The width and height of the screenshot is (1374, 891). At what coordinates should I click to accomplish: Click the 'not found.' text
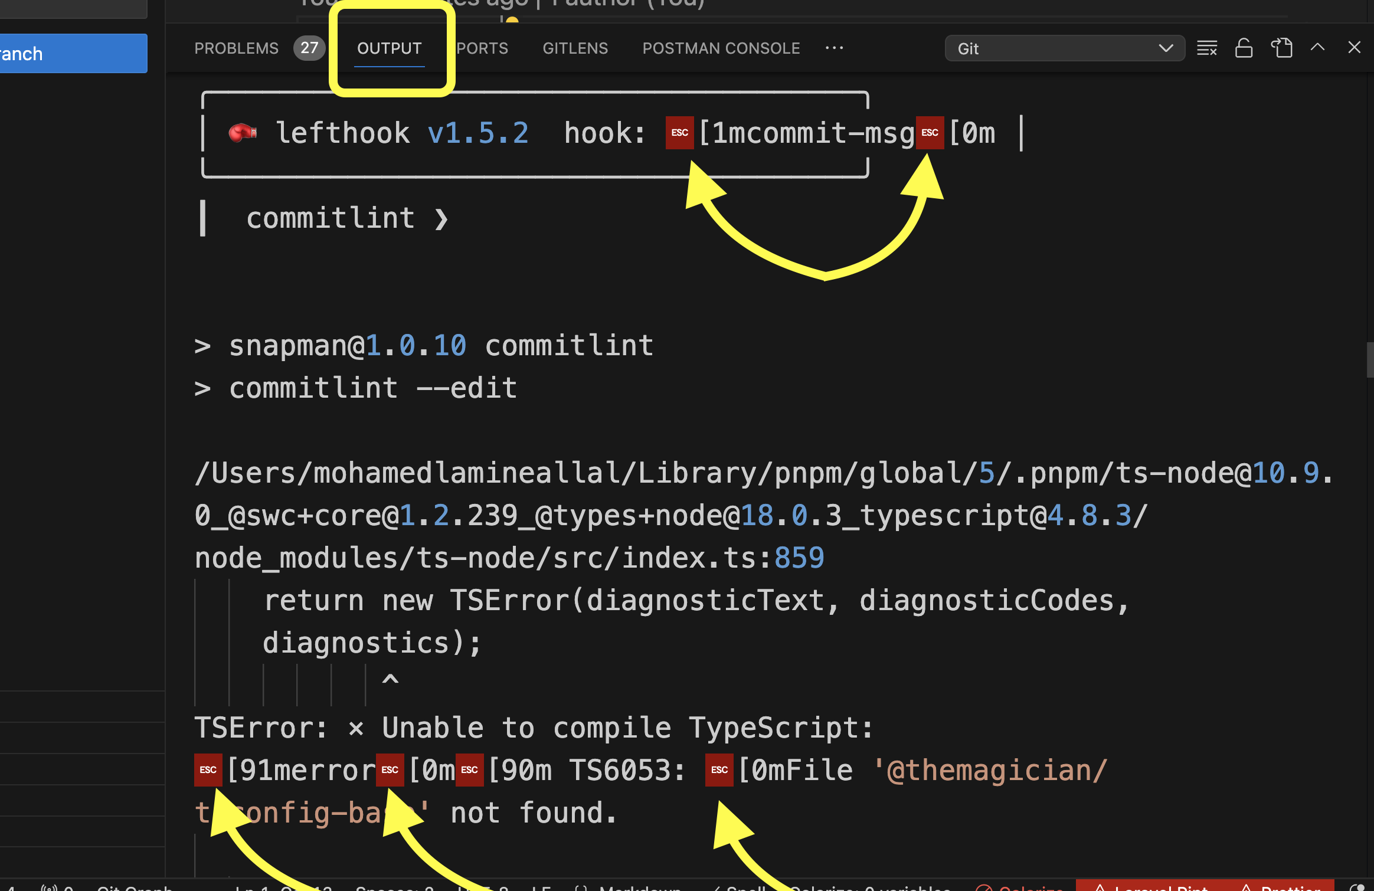click(x=534, y=813)
